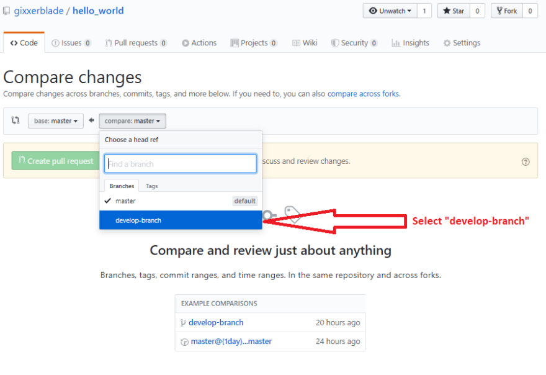
Task: Click the fork count 0
Action: point(530,11)
